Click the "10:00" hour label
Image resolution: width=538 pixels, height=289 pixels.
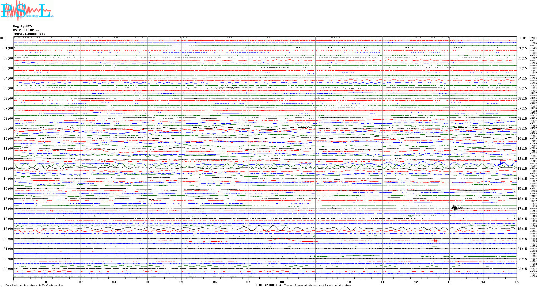[x=8, y=139]
